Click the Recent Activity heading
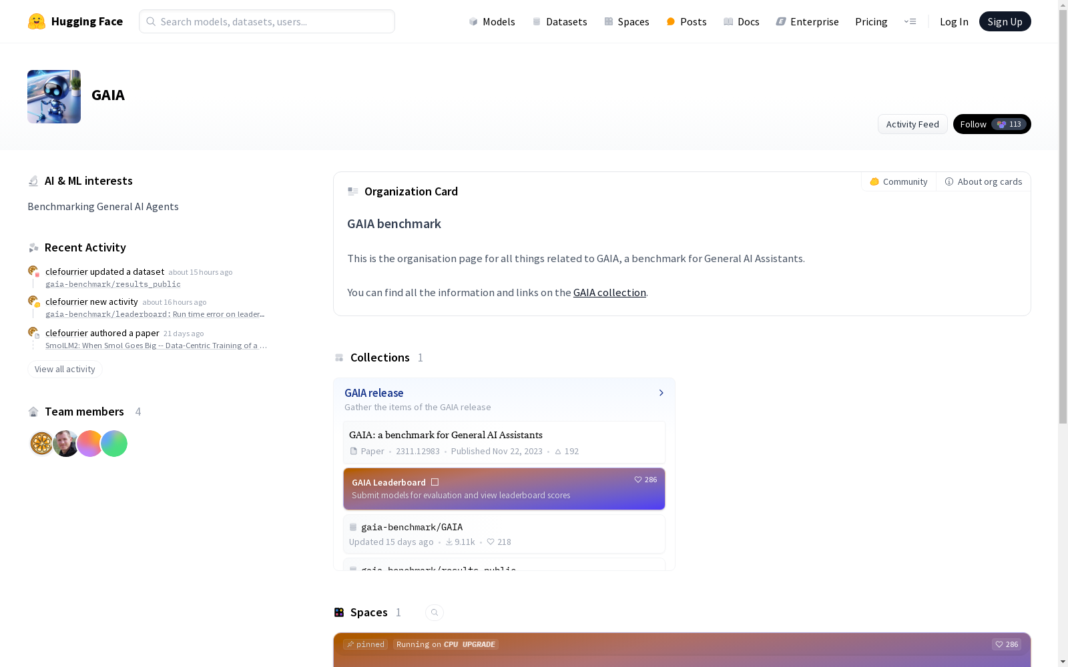Viewport: 1068px width, 667px height. pyautogui.click(x=85, y=247)
